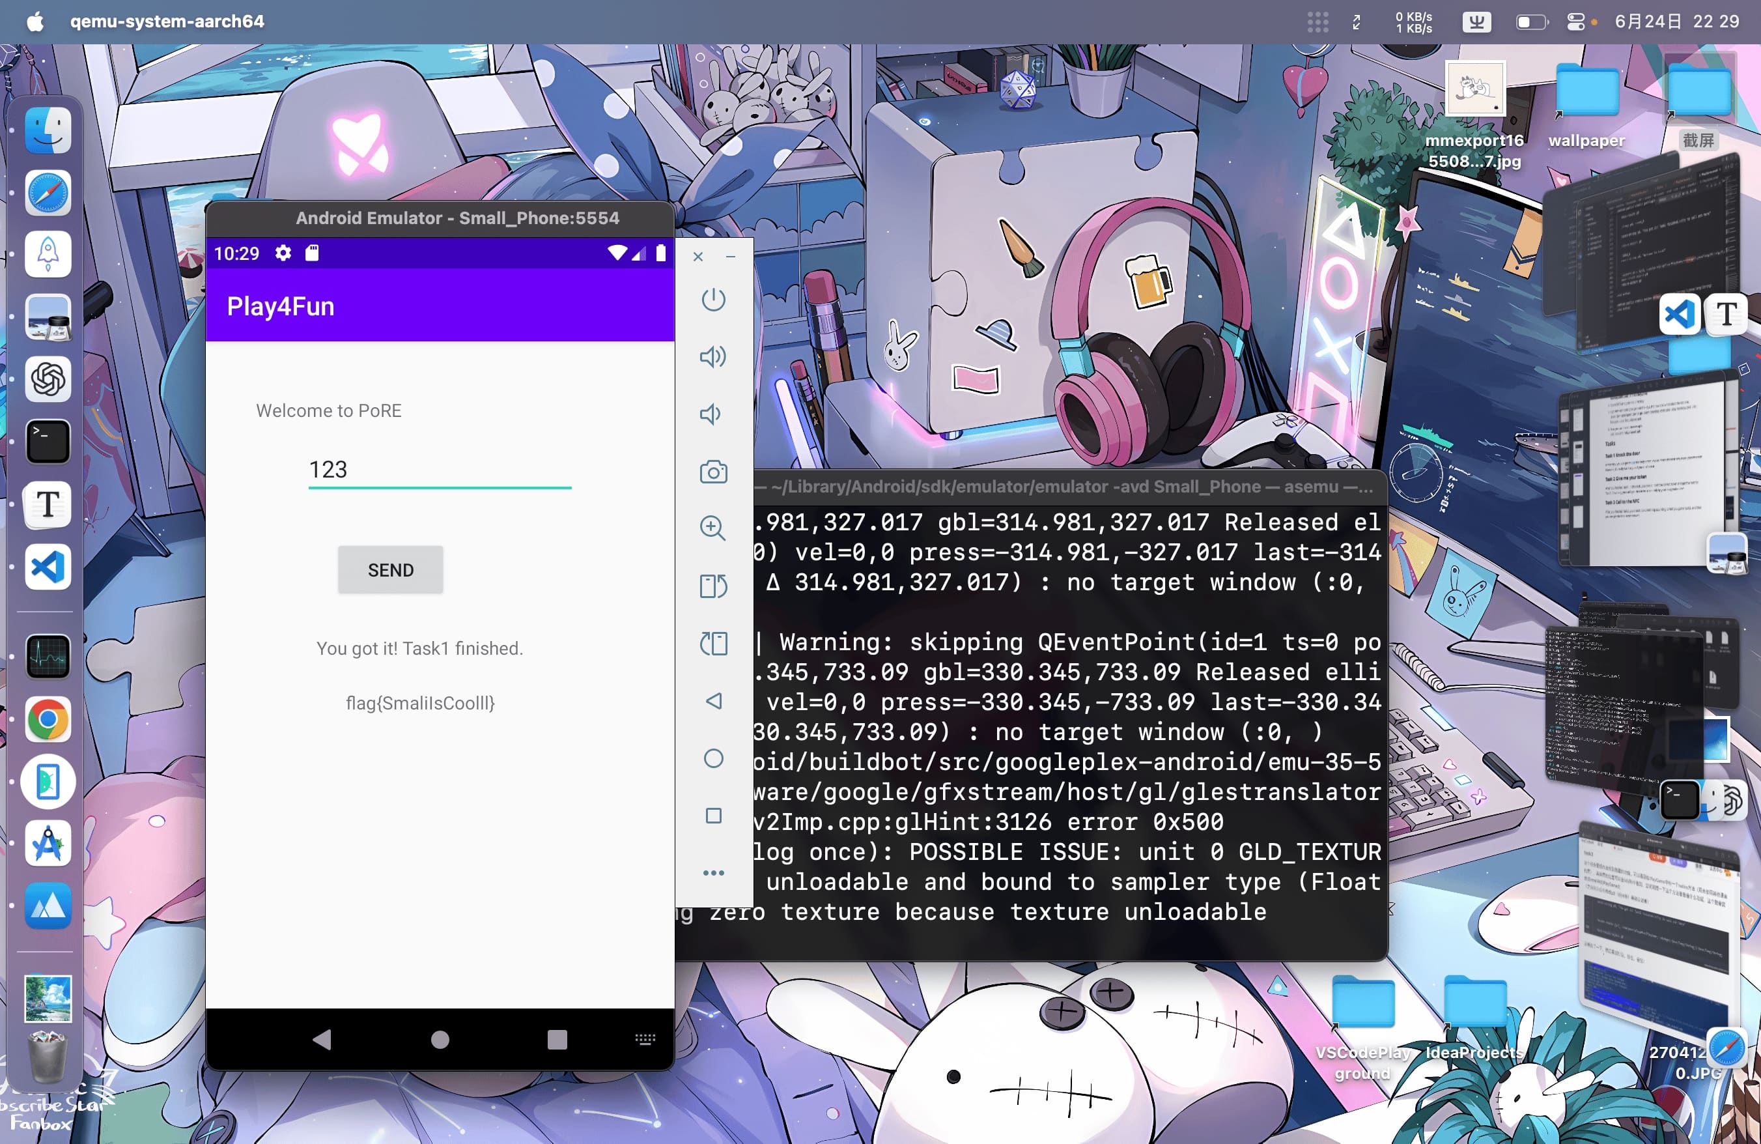Open qemu-system-aarch64 application menu
The image size is (1761, 1144).
[167, 21]
